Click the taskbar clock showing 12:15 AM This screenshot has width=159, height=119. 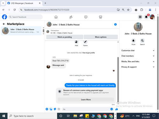pyautogui.click(x=146, y=116)
